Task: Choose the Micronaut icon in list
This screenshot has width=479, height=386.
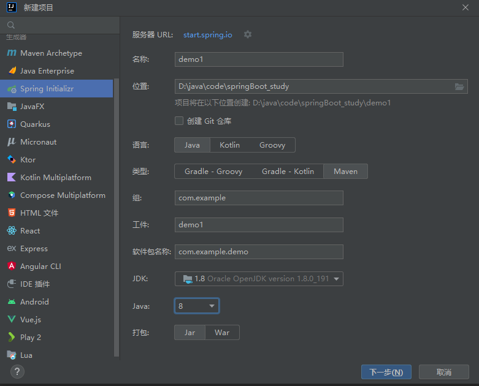Action: 11,142
